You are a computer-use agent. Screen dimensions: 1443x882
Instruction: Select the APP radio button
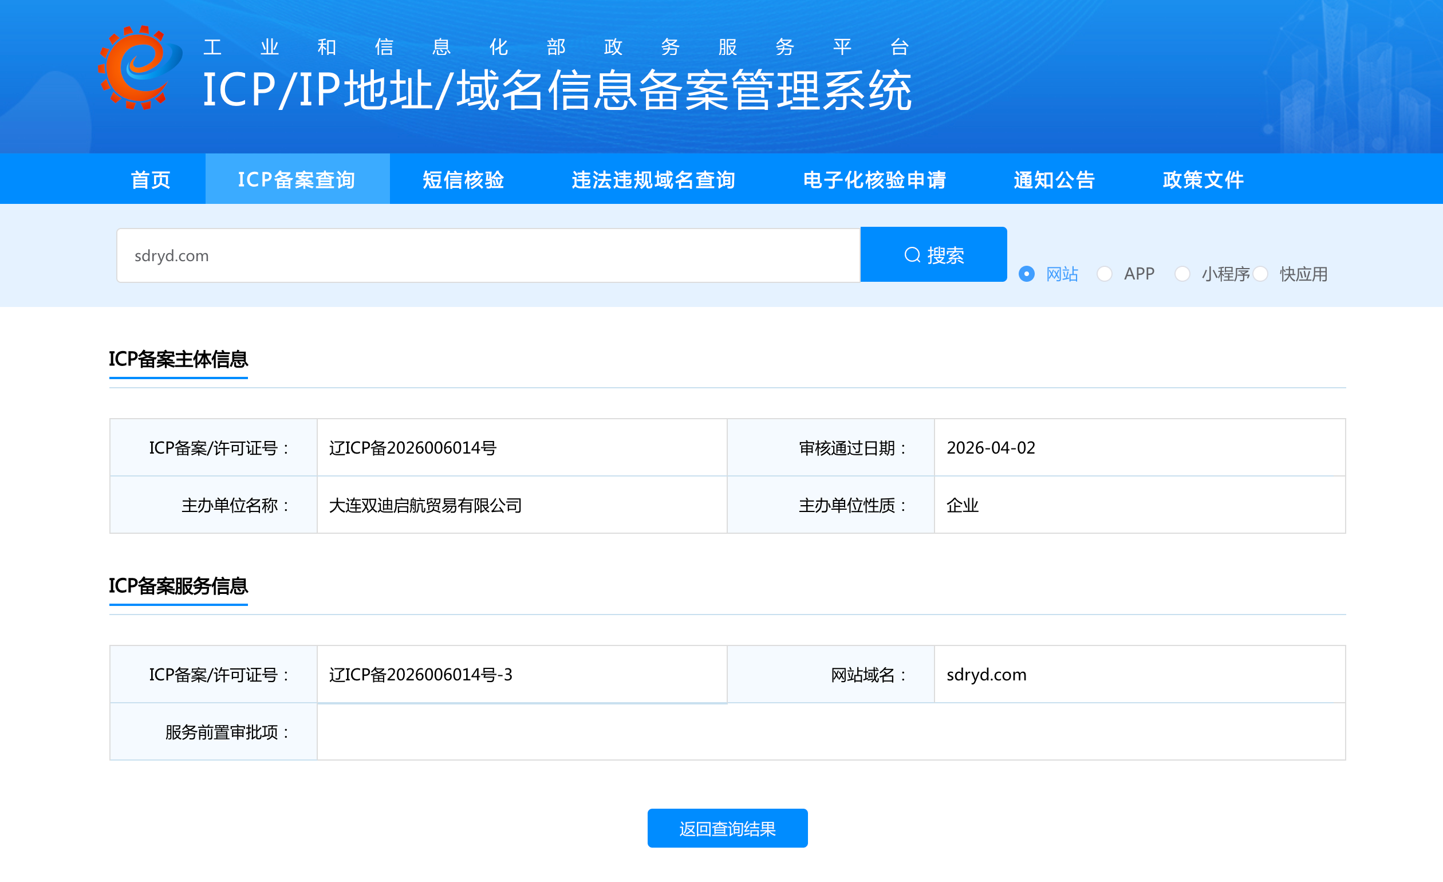[x=1104, y=274]
